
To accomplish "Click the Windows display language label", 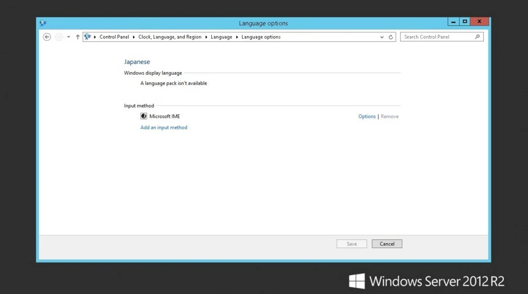I will tap(153, 73).
